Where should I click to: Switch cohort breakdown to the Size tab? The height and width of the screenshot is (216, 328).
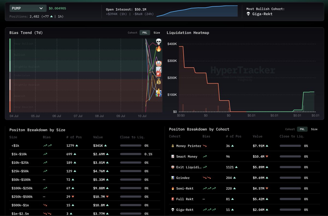pos(314,129)
